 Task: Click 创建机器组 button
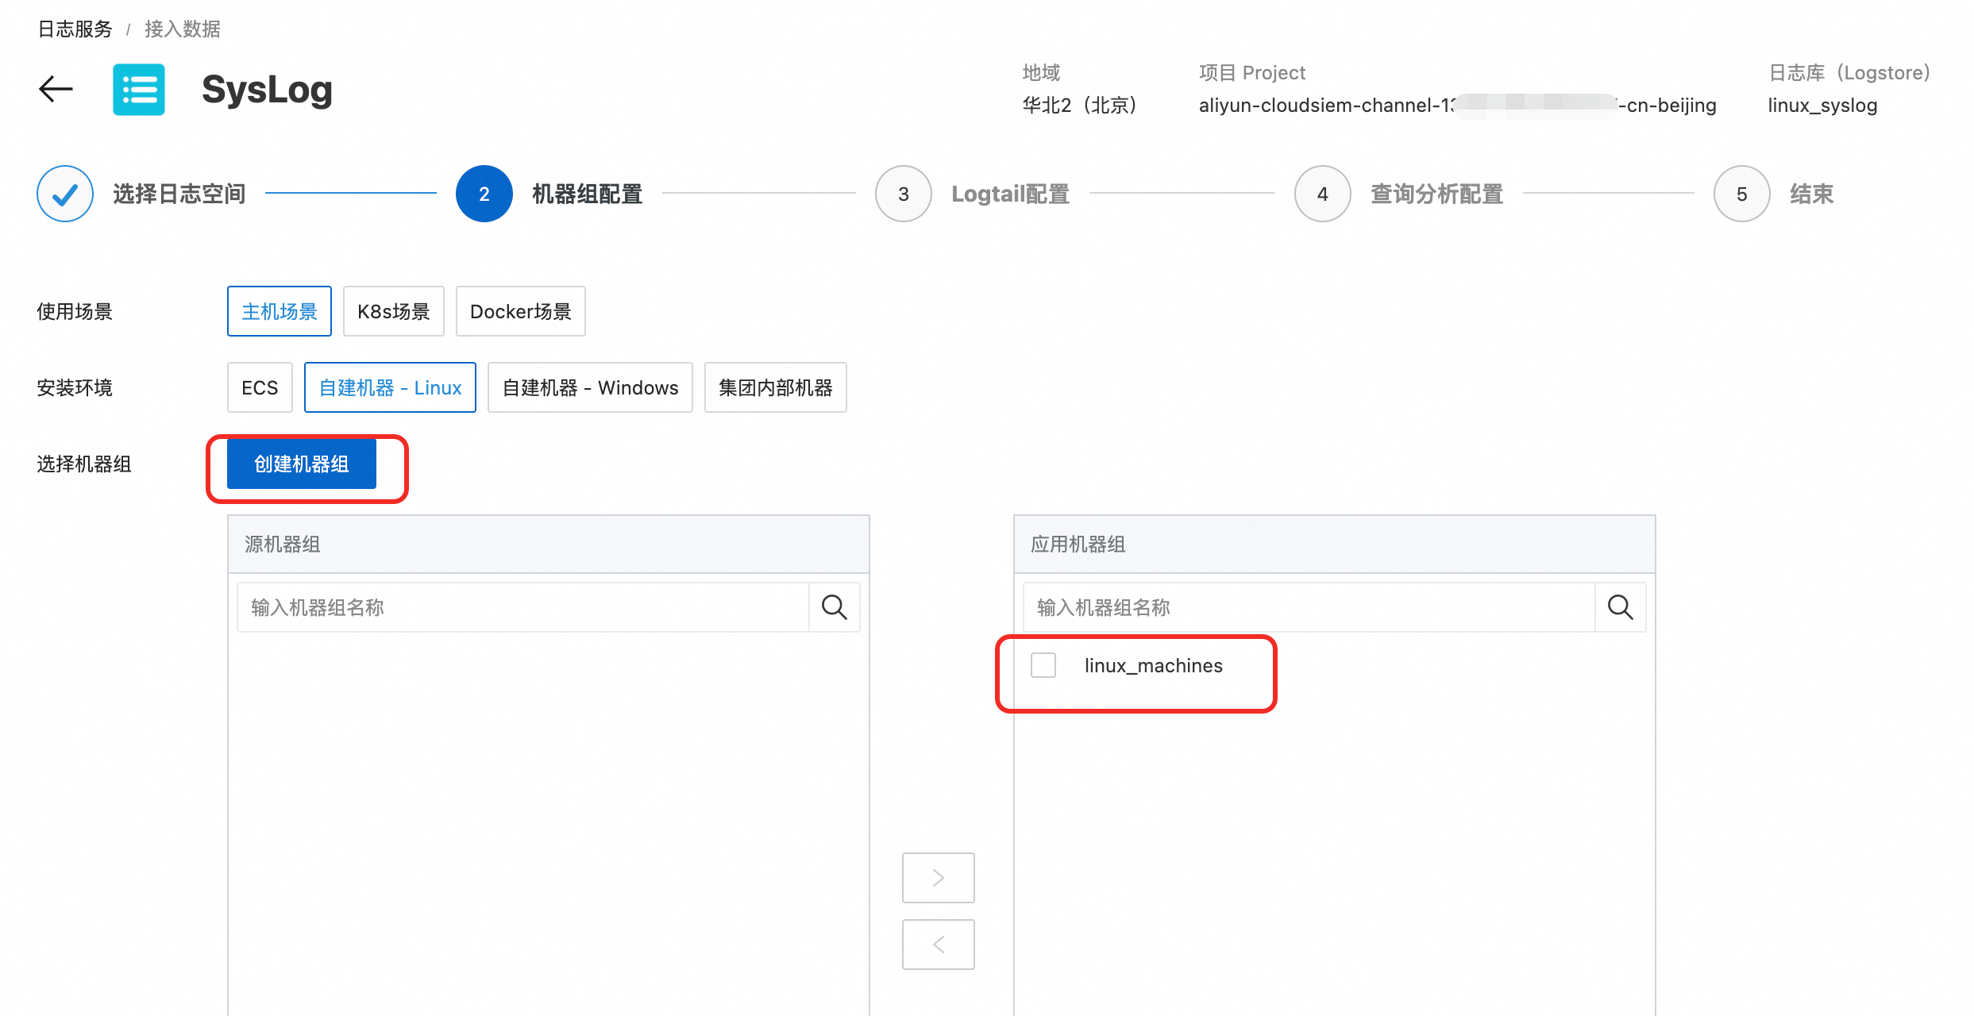click(302, 464)
